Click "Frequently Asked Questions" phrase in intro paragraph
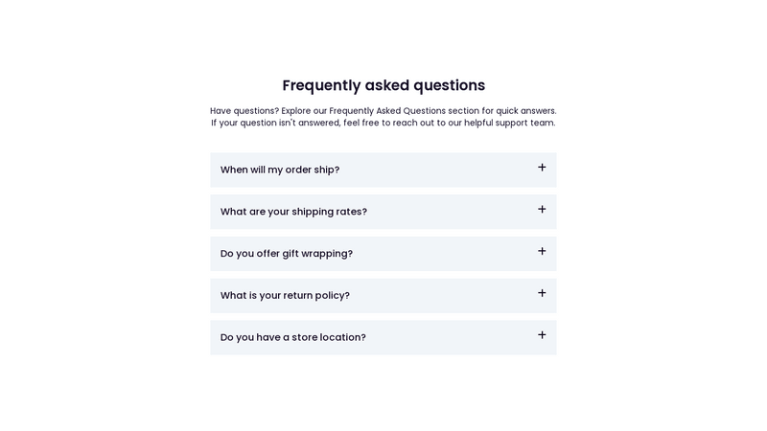This screenshot has width=767, height=431. [387, 111]
